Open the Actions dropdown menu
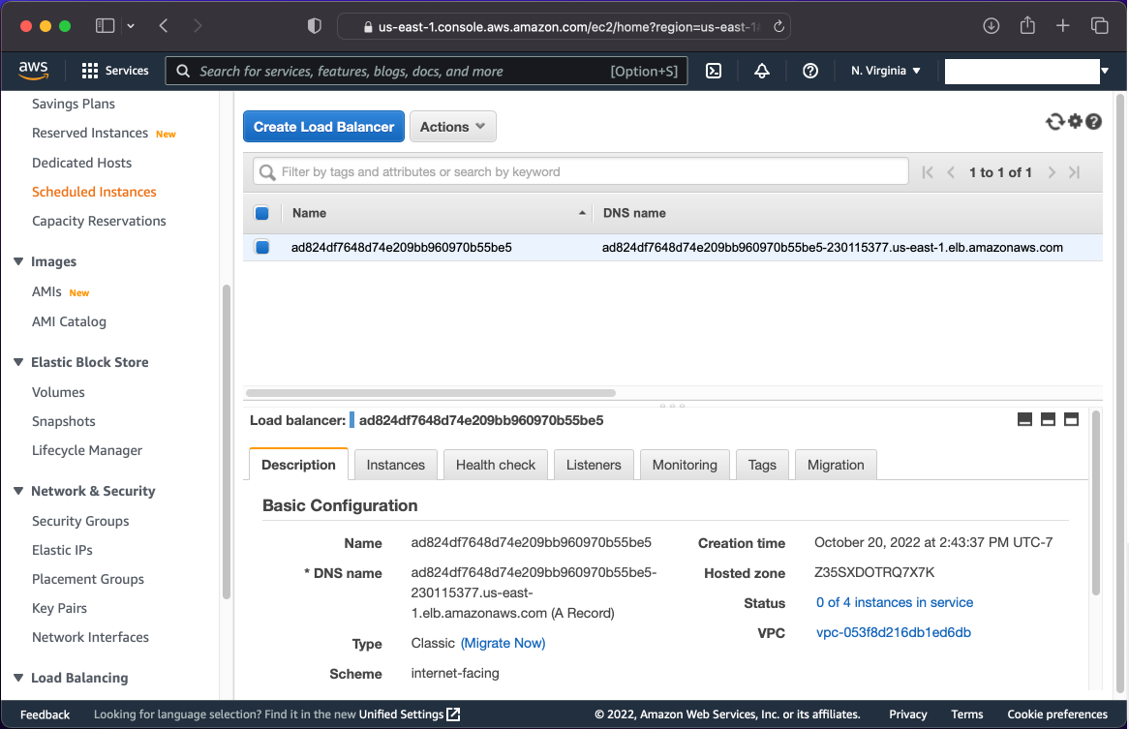Viewport: 1129px width, 729px height. tap(453, 127)
